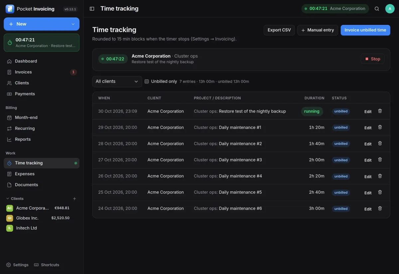Image resolution: width=399 pixels, height=274 pixels.
Task: Open the Expenses page
Action: 42,174
